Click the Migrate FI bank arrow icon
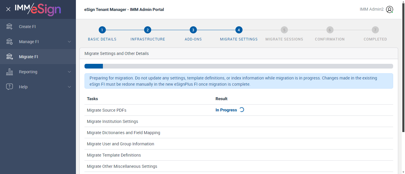 (x=9, y=57)
